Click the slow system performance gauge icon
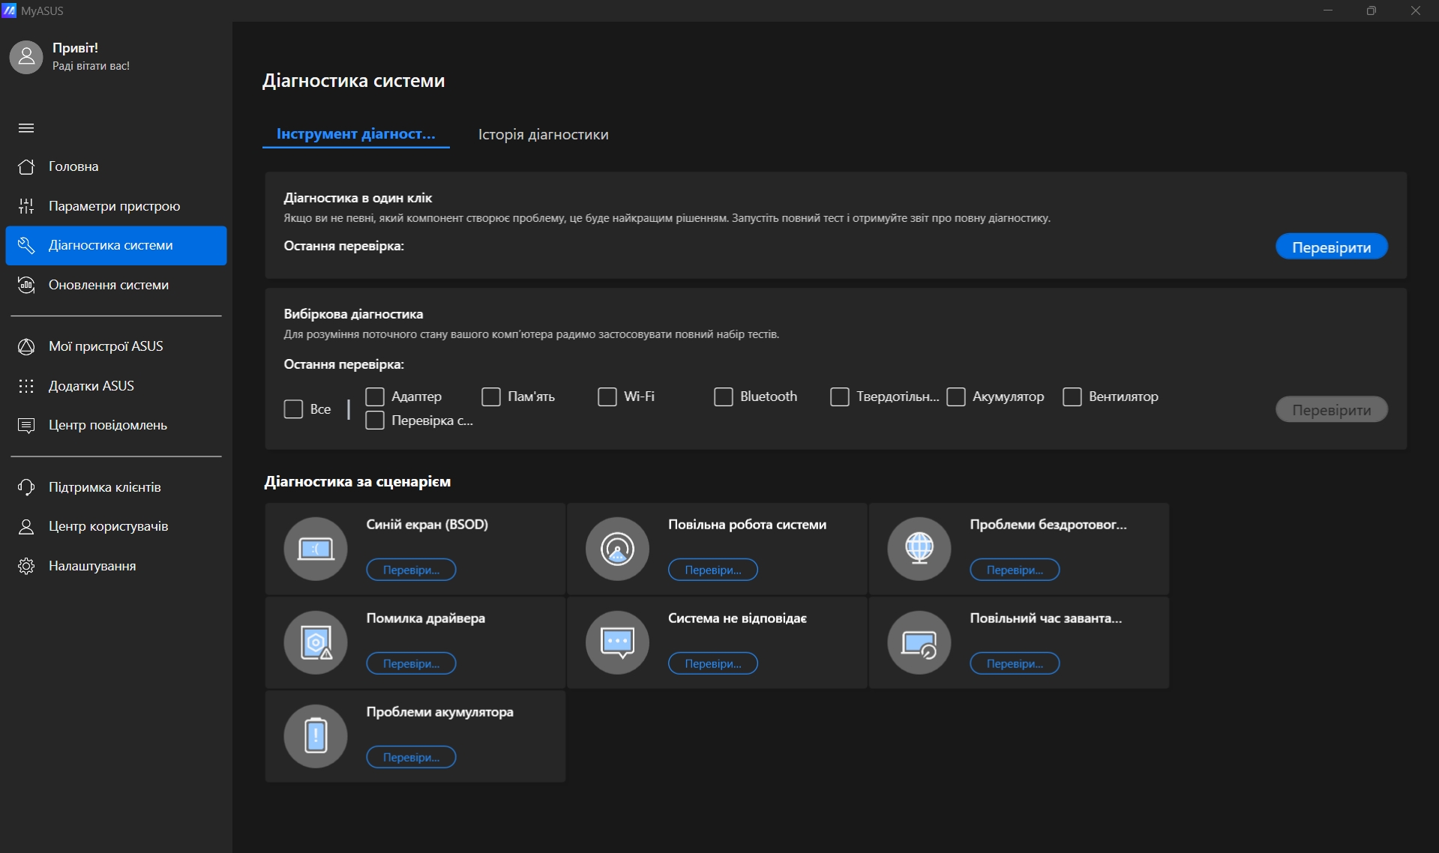1439x853 pixels. 617,549
